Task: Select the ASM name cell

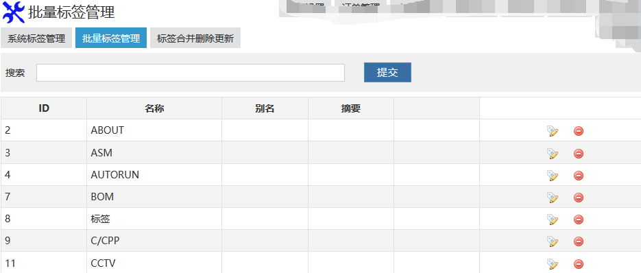Action: click(x=154, y=153)
